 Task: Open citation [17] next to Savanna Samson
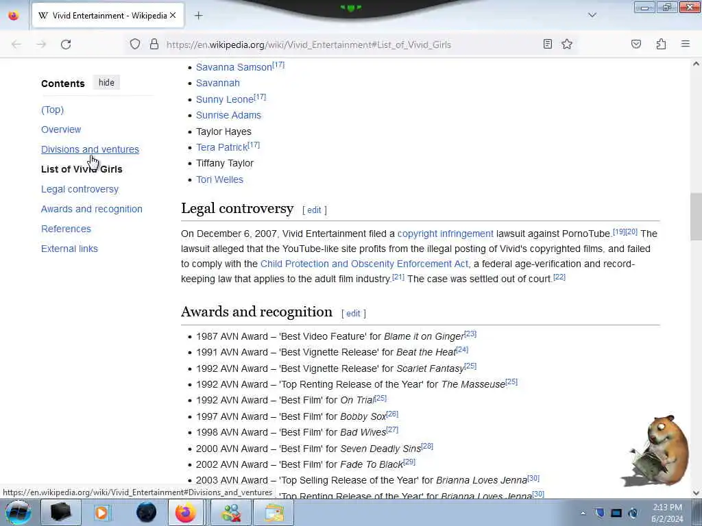click(278, 64)
